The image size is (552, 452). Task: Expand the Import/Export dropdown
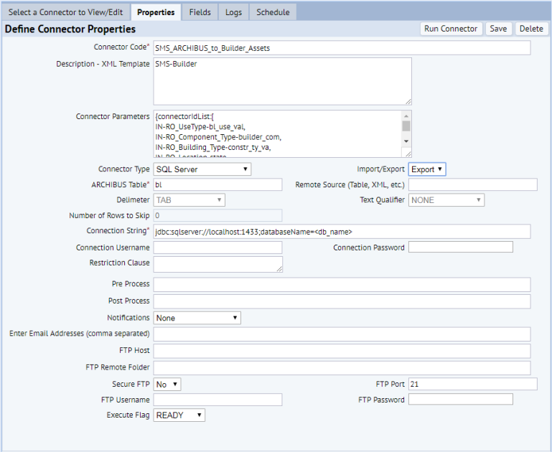[427, 169]
